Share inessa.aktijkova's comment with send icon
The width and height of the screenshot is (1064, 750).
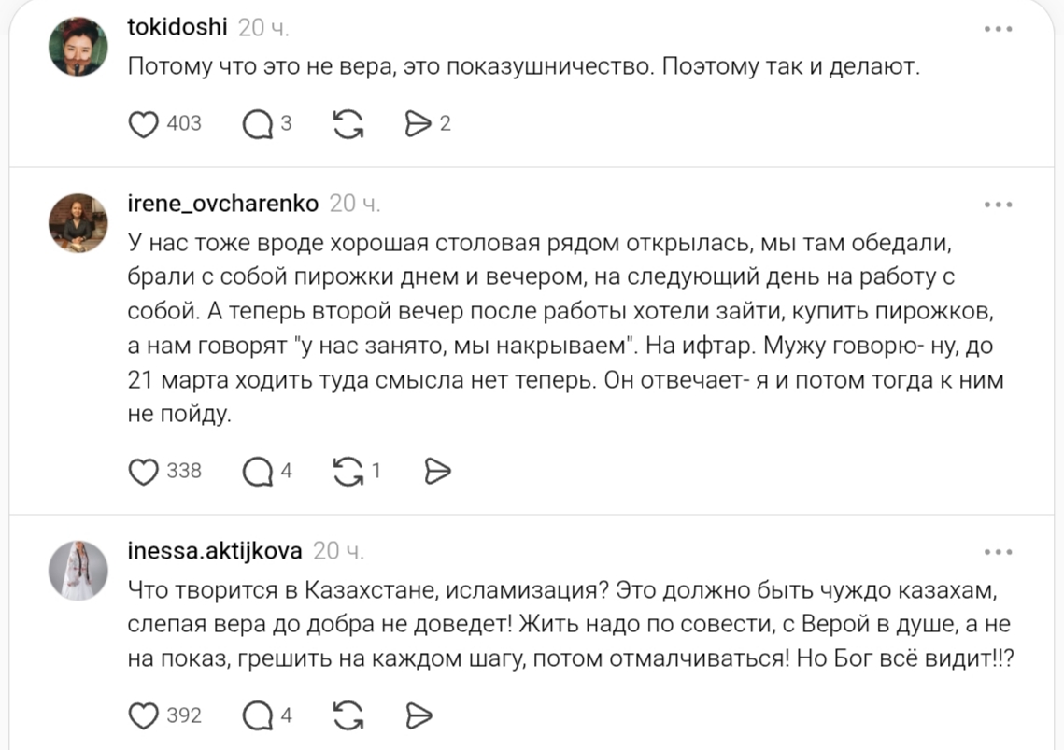(419, 716)
